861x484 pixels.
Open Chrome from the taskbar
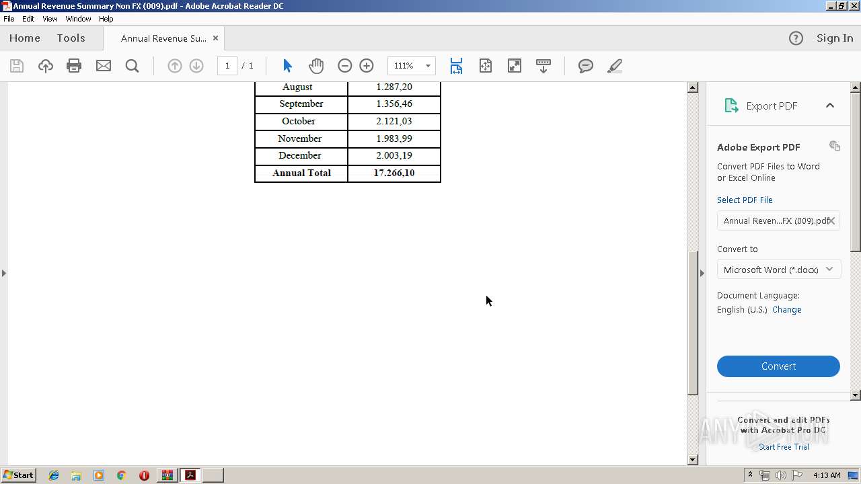click(x=121, y=475)
